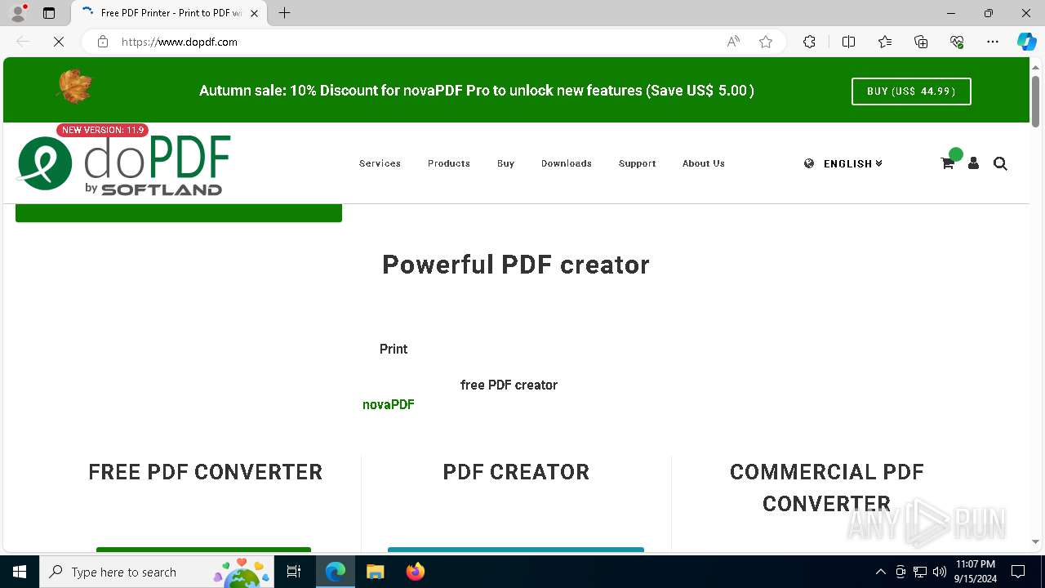The height and width of the screenshot is (588, 1045).
Task: Open the Collections icon
Action: (x=921, y=42)
